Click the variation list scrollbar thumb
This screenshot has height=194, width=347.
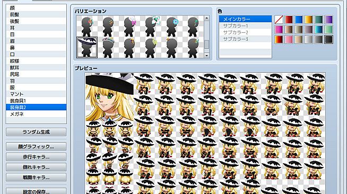[207, 44]
